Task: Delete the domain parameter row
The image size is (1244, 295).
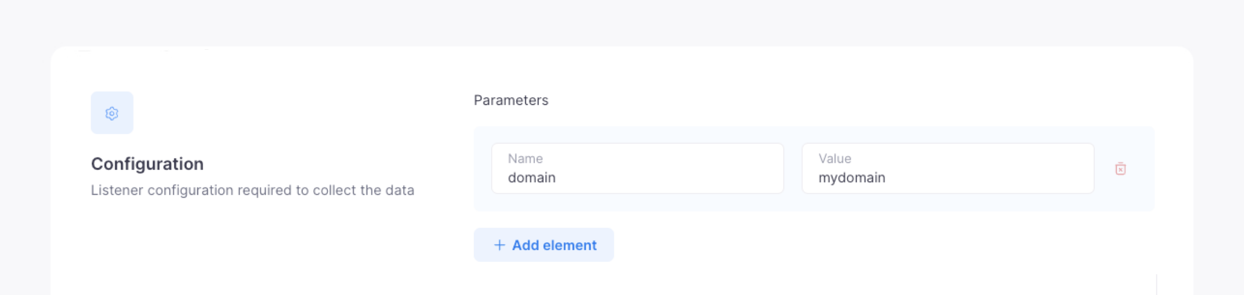Action: pos(1120,169)
